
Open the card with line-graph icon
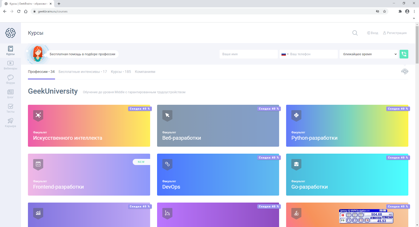point(218,215)
